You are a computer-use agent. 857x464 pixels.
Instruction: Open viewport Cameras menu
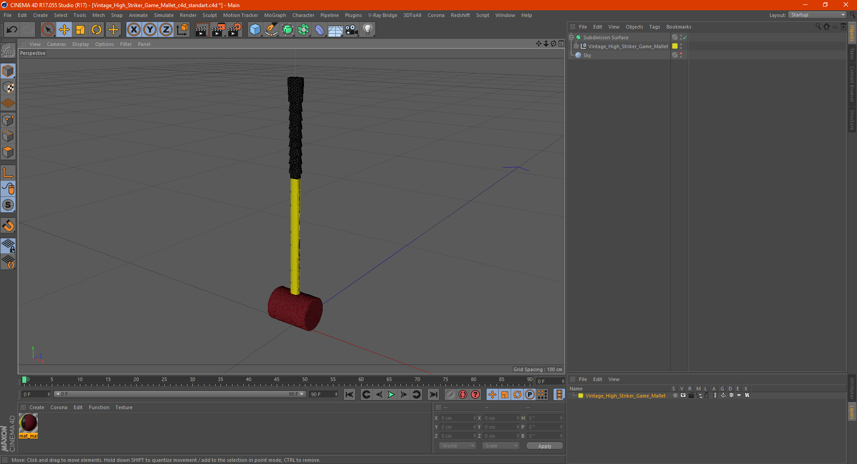pos(56,44)
